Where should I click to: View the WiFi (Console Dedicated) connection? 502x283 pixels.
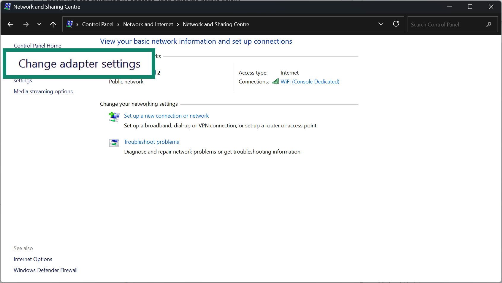(x=310, y=81)
